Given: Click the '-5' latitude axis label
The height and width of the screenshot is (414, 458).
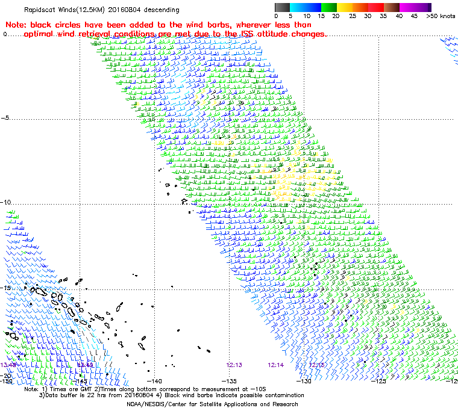Looking at the screenshot, I should pos(5,118).
